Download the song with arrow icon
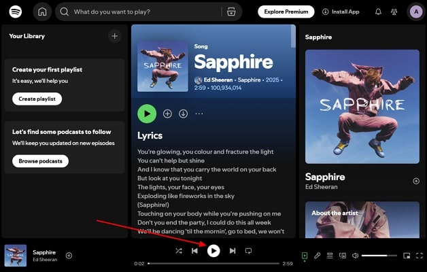 click(183, 114)
